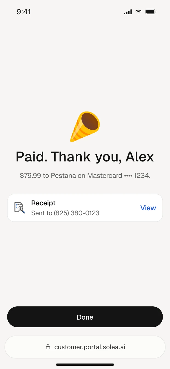Tap the black Done button
The width and height of the screenshot is (170, 369).
pyautogui.click(x=85, y=317)
